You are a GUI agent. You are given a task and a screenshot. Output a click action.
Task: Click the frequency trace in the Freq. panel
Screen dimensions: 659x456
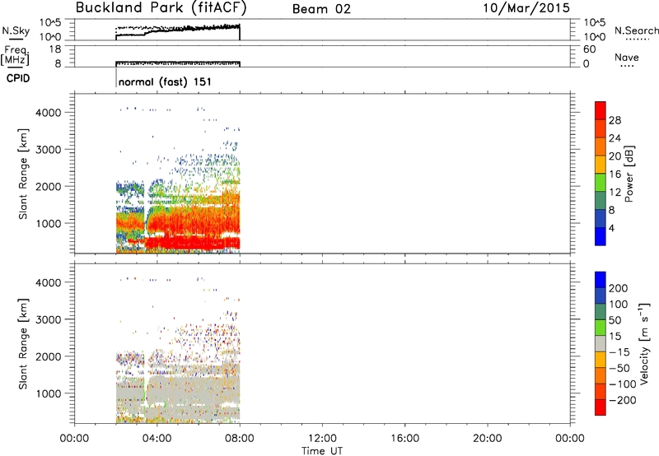[178, 63]
